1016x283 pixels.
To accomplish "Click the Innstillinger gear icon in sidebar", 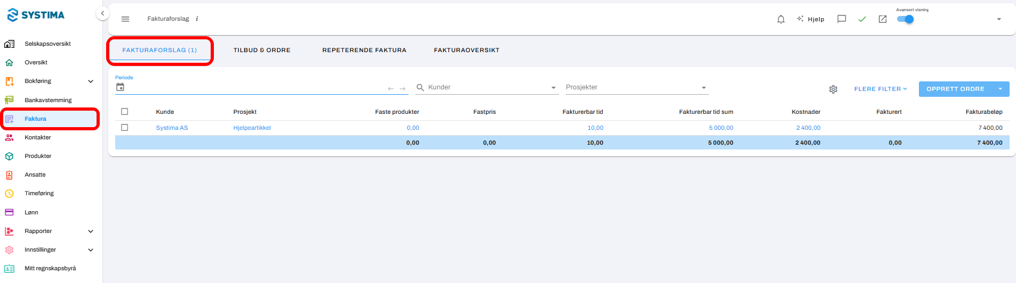I will pos(9,249).
